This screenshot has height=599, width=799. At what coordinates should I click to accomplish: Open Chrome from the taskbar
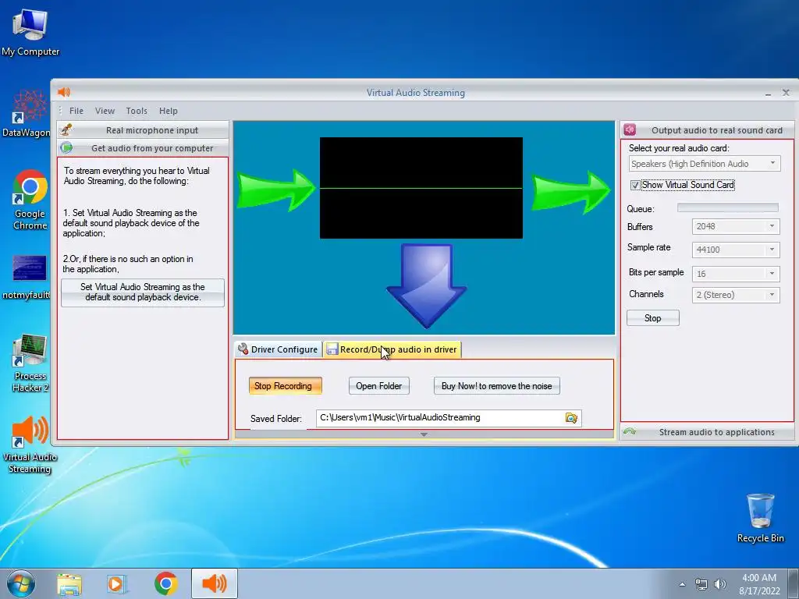tap(166, 583)
